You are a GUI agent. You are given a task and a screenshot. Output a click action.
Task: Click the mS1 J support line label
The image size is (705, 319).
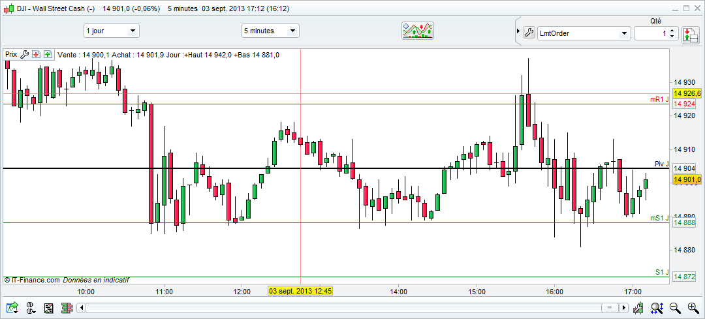click(x=659, y=218)
